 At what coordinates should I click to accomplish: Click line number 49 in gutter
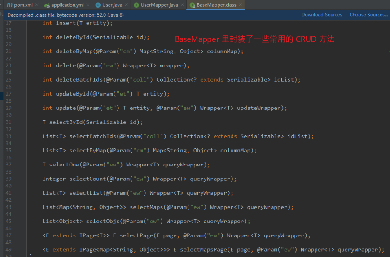pos(9,250)
